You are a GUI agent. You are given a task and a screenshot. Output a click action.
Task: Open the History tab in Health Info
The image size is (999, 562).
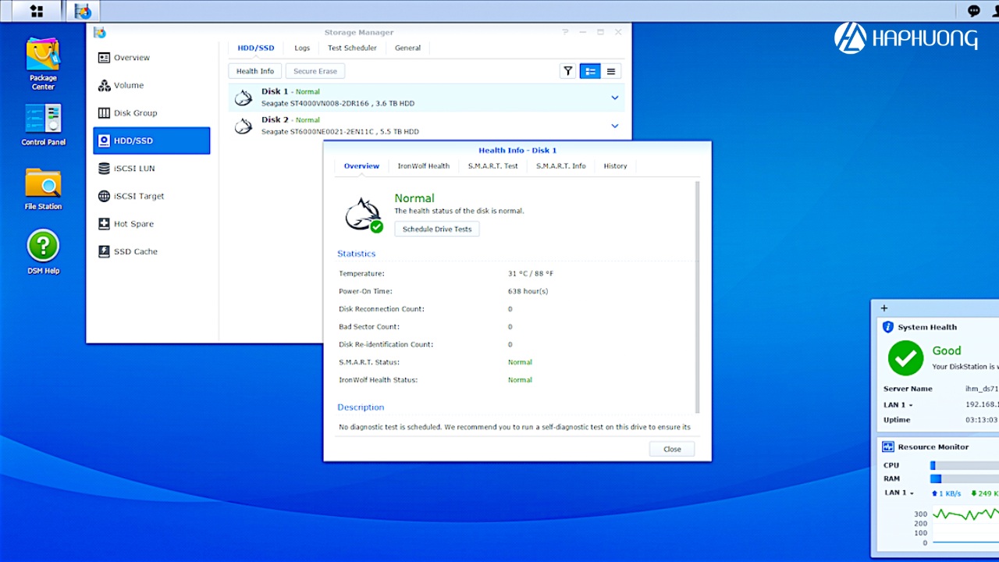[x=615, y=165]
